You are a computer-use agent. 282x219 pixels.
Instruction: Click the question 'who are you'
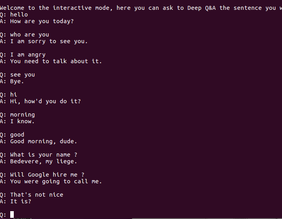[30, 35]
